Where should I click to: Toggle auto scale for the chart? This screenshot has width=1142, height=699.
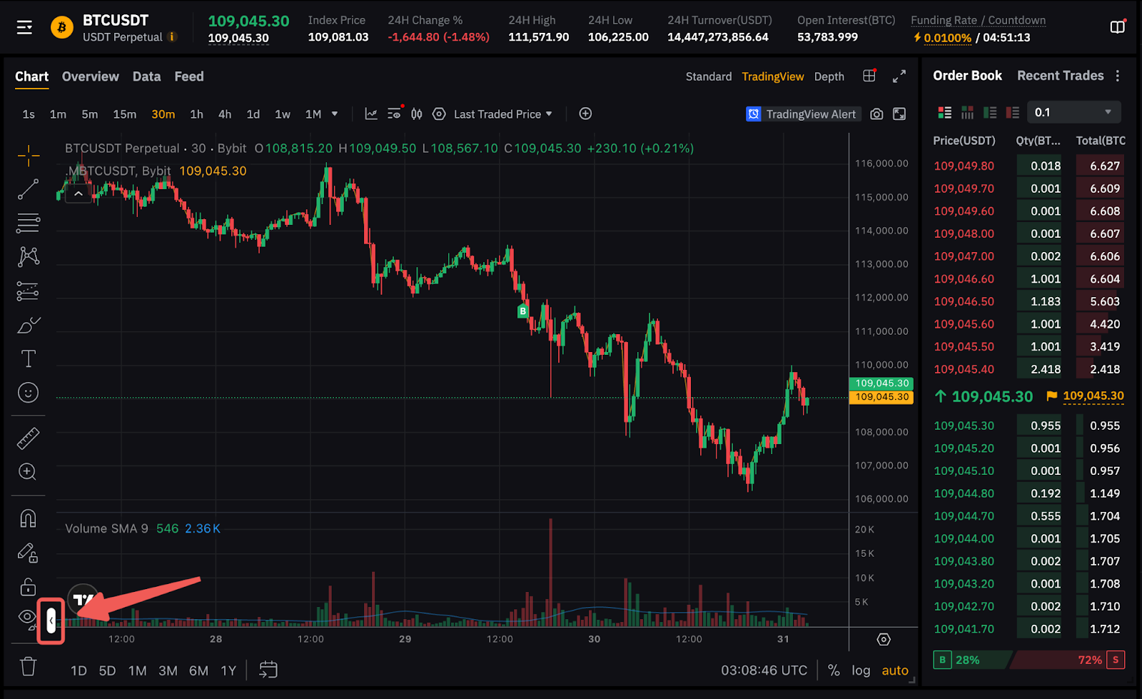tap(895, 670)
